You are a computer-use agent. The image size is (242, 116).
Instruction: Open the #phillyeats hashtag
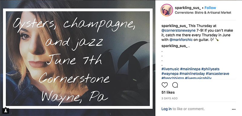[x=210, y=69]
